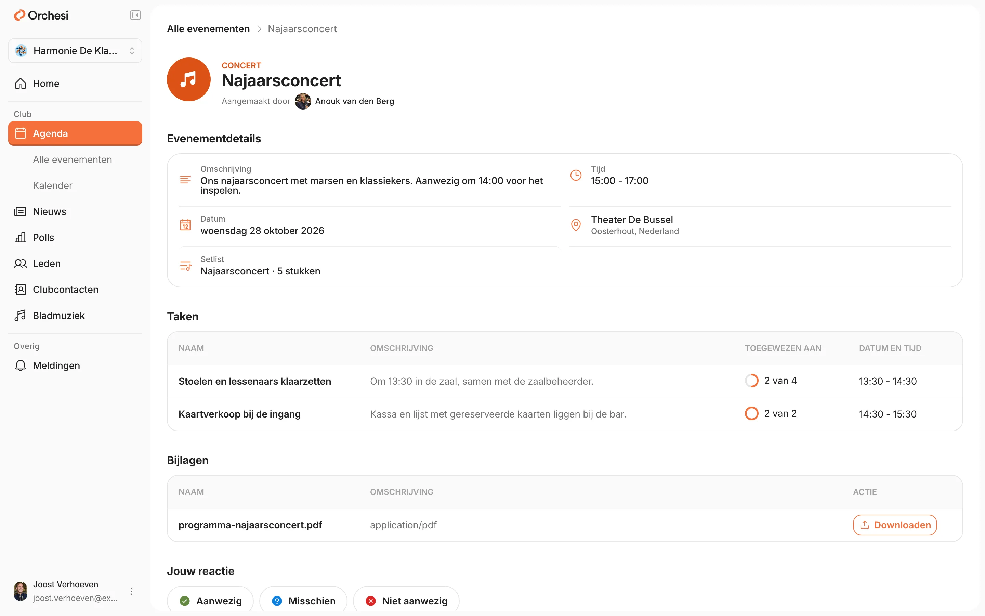Click the 2 van 4 progress ring
This screenshot has width=985, height=616.
tap(751, 381)
